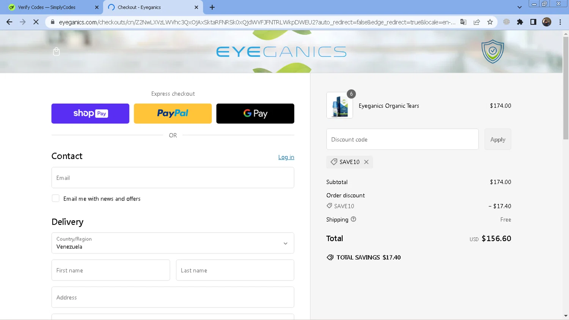View site security lock information

(53, 22)
